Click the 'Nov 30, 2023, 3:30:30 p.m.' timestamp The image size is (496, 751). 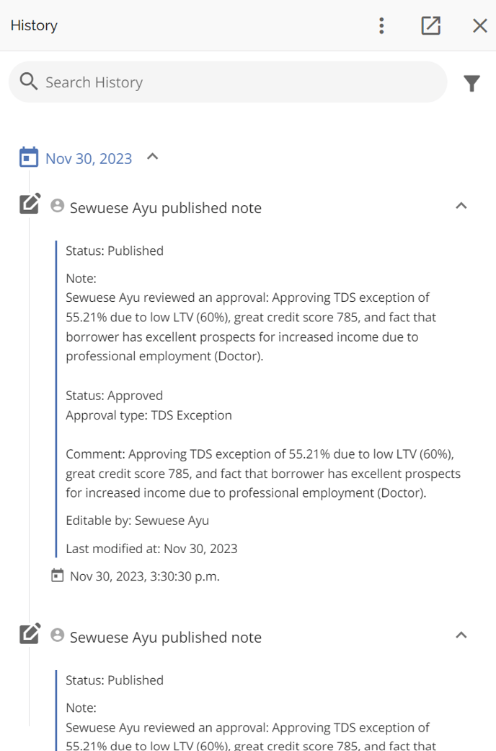click(x=144, y=576)
